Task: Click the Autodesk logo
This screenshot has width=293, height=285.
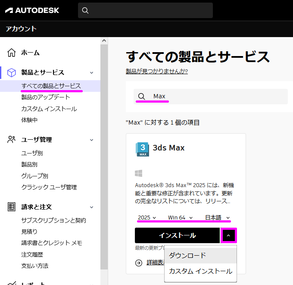Action: coord(32,10)
